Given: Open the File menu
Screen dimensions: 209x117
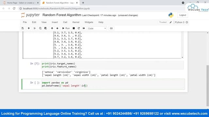Looking at the screenshot, I should coord(25,22).
